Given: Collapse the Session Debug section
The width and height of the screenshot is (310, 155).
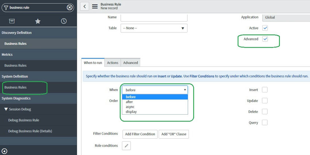Looking at the screenshot, I should (6, 109).
